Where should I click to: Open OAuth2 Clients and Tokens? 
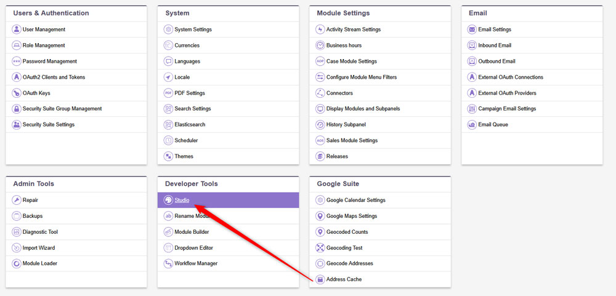(x=54, y=78)
